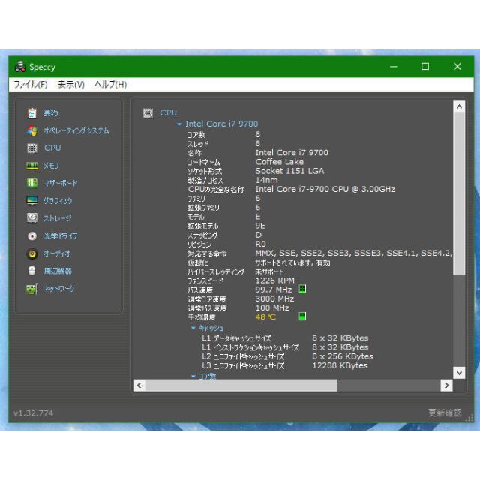480x480 pixels.
Task: Click the vertical scrollbar down arrow
Action: coord(459,373)
